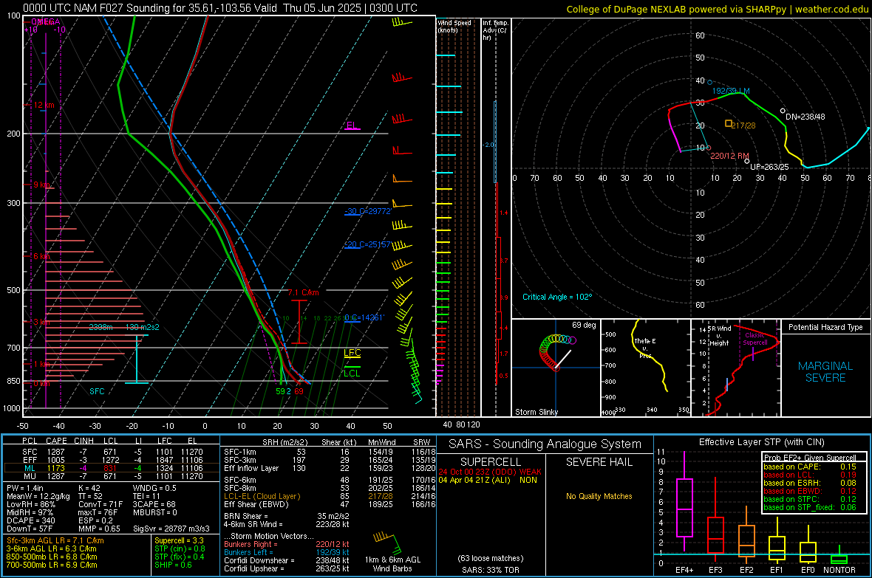This screenshot has height=578, width=872.
Task: Click the PW = 1.4in value
Action: click(x=27, y=488)
